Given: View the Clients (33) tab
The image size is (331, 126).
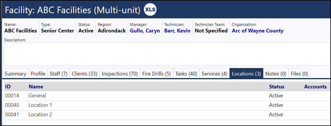Looking at the screenshot, I should click(84, 74).
